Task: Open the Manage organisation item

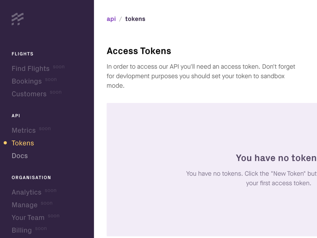Action: tap(25, 205)
